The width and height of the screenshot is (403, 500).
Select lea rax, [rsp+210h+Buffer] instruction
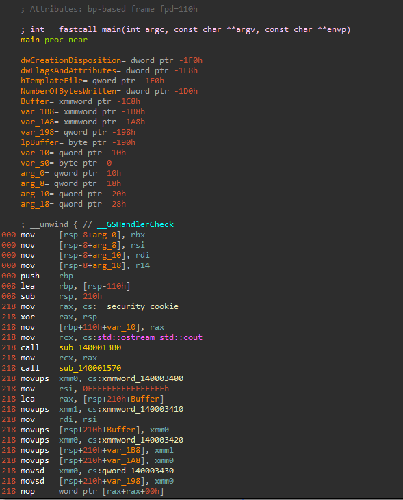click(92, 399)
